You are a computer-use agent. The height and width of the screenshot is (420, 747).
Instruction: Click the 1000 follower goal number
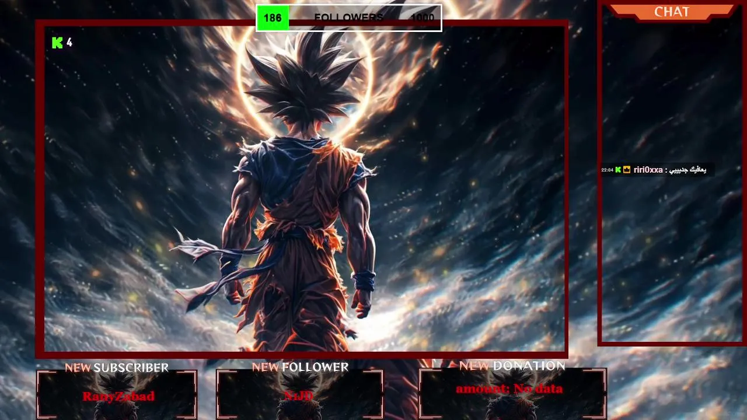[423, 17]
